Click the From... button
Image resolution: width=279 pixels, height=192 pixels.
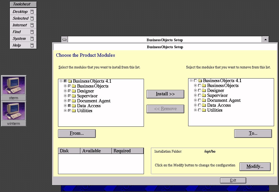tap(77, 133)
